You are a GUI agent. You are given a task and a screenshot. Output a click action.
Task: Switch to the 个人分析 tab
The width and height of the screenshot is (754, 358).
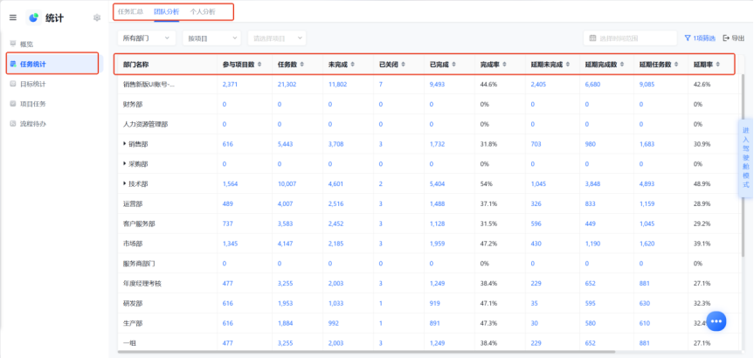click(x=203, y=11)
